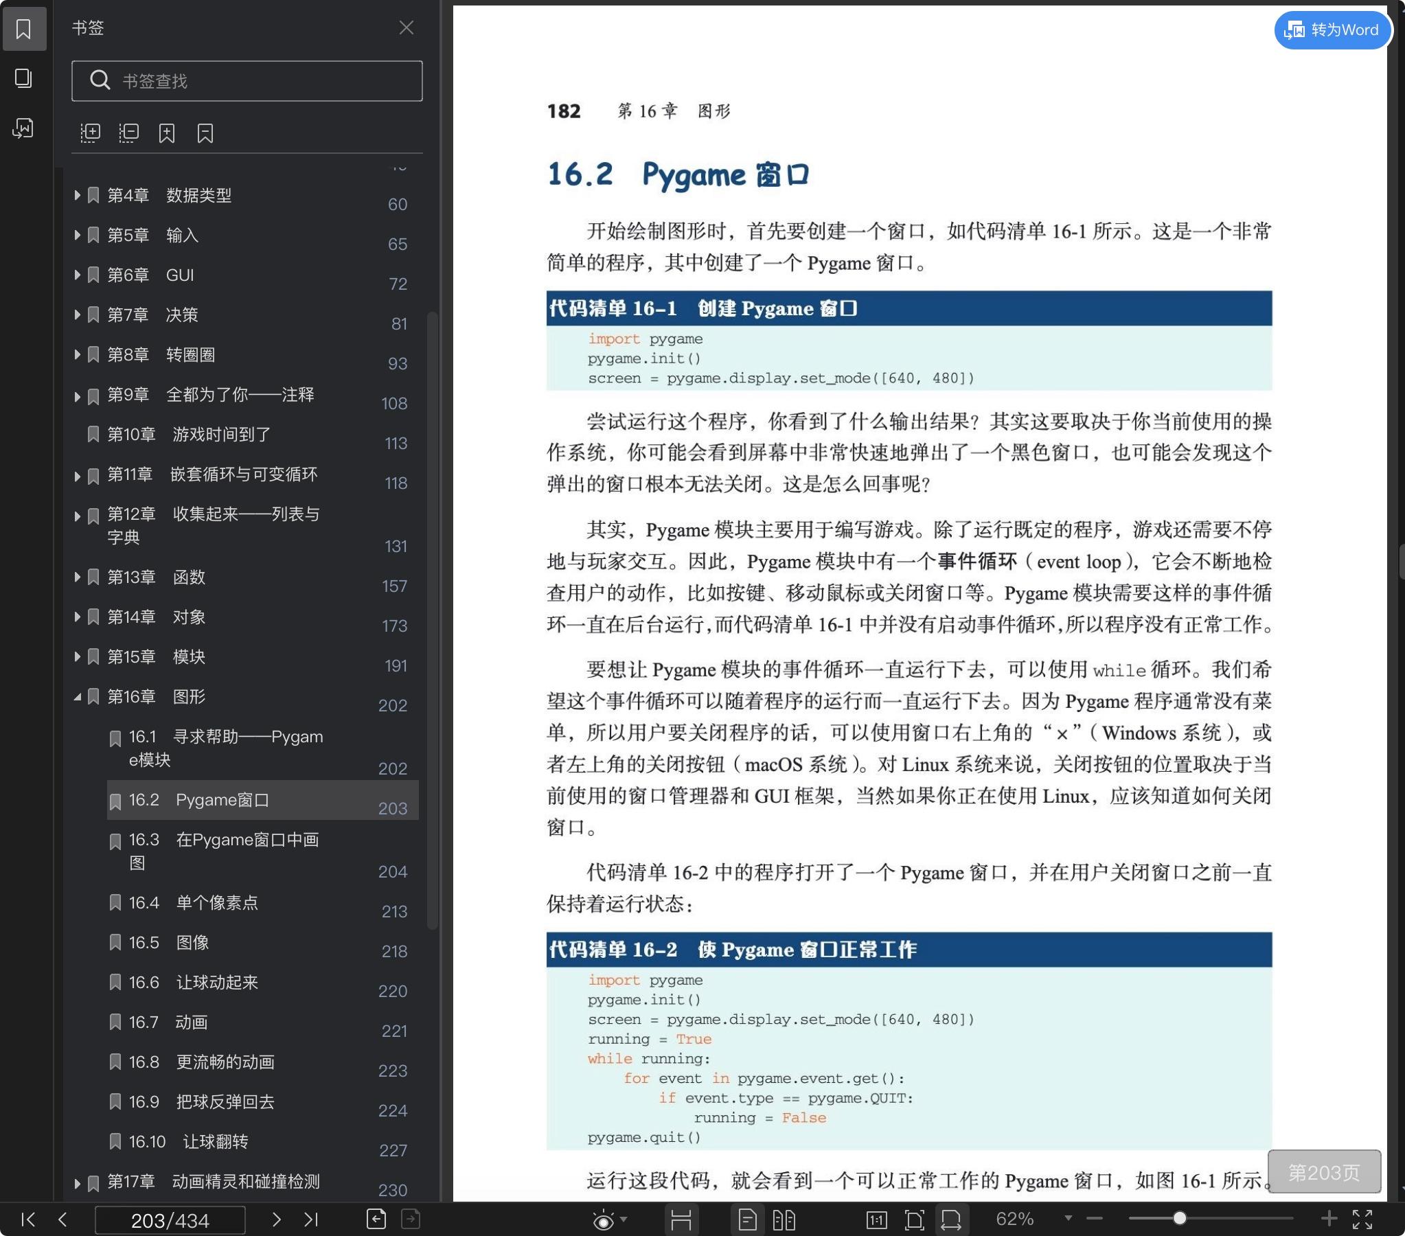Click the bookmarks panel vertical scrollbar
Image resolution: width=1405 pixels, height=1236 pixels.
click(x=433, y=621)
